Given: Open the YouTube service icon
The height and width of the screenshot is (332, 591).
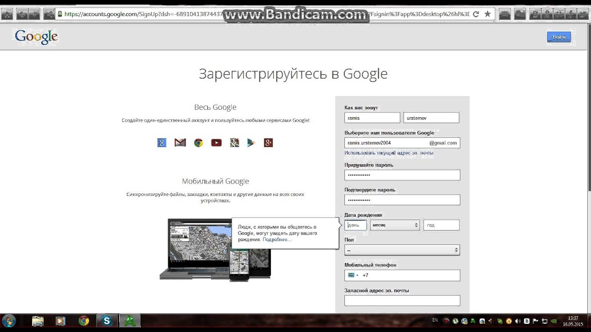Looking at the screenshot, I should [x=216, y=143].
